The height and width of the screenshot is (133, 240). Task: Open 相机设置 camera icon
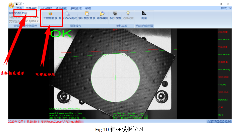tap(115, 14)
